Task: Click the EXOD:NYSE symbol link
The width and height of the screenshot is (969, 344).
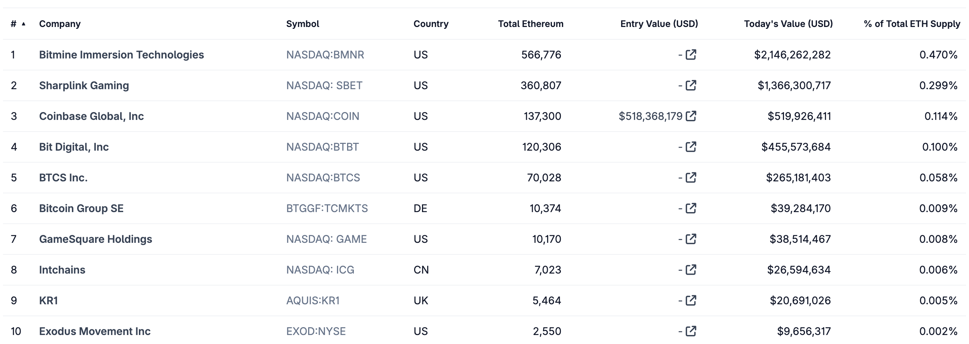Action: coord(316,331)
